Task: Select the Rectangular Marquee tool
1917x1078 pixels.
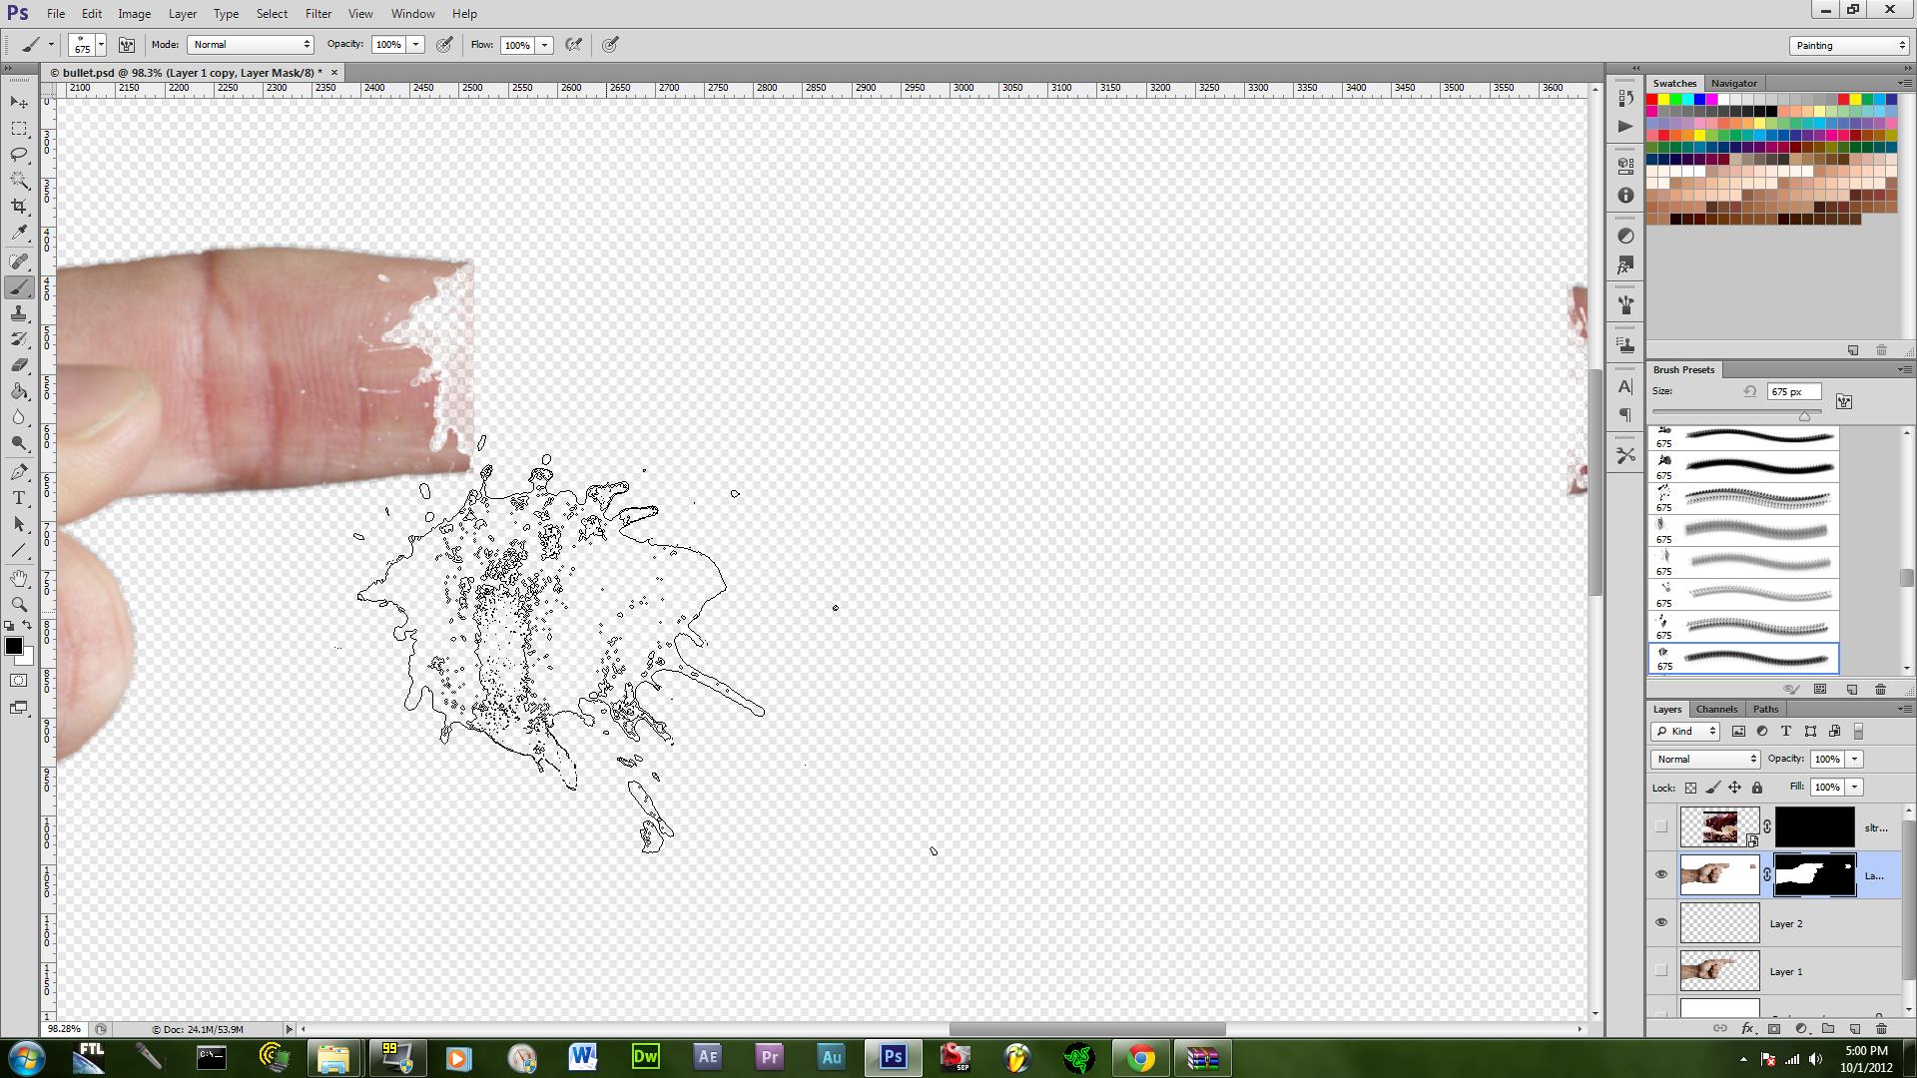Action: [x=19, y=129]
